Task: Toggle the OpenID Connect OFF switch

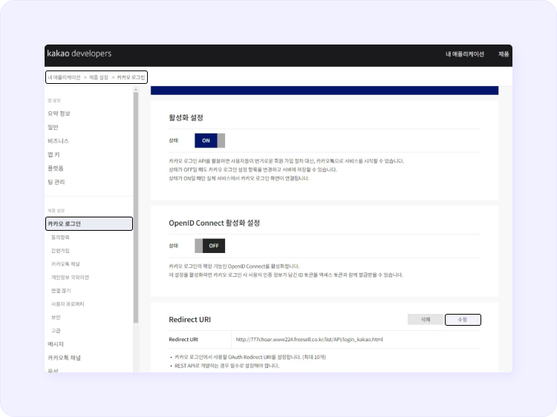Action: pyautogui.click(x=209, y=246)
